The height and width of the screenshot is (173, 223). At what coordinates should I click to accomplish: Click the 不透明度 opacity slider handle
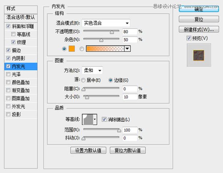pos(112,32)
